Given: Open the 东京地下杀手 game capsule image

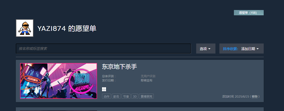Looking at the screenshot, I should [59, 81].
